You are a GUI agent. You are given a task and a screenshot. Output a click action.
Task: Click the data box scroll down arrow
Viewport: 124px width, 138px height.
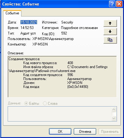pos(114,118)
